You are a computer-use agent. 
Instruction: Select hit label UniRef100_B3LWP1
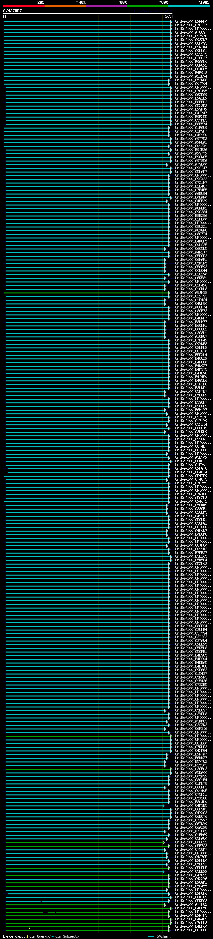(x=191, y=388)
